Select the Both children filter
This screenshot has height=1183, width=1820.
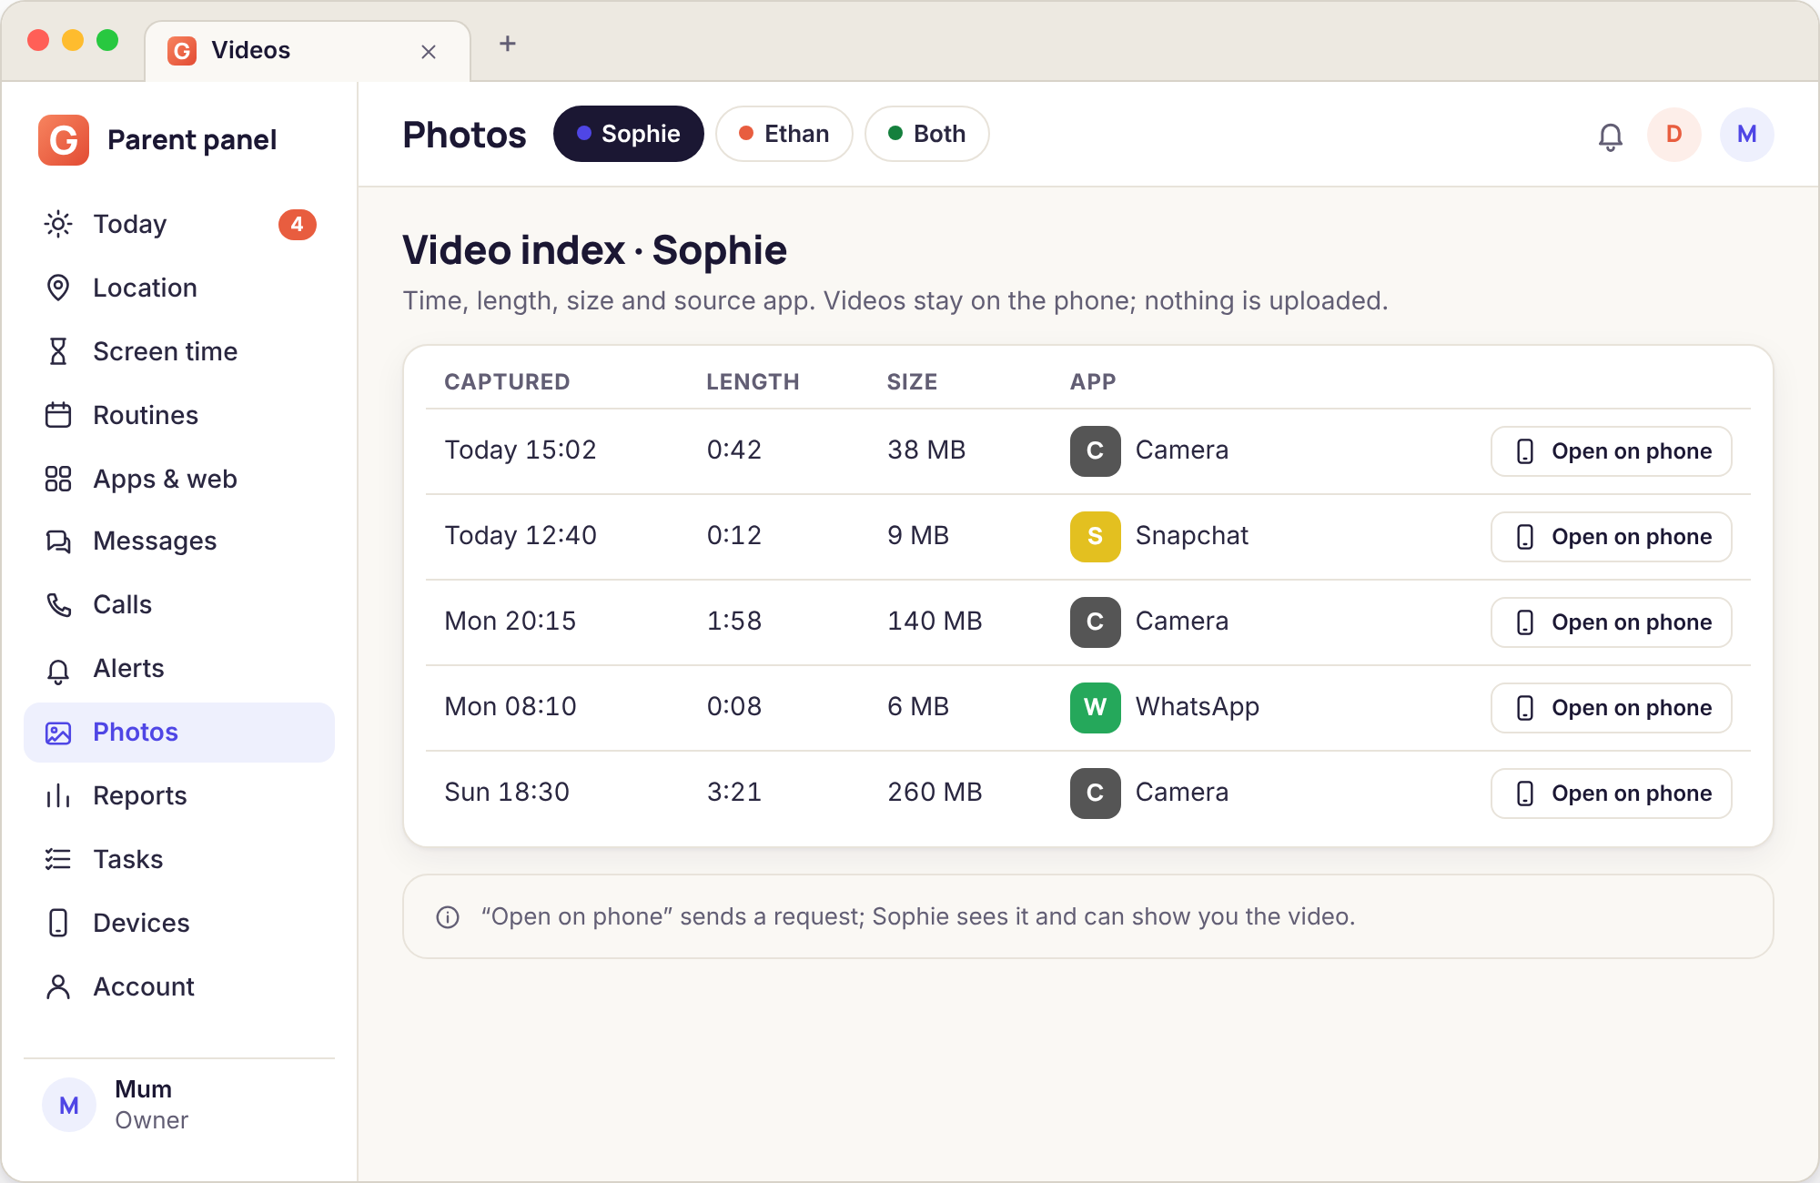(927, 134)
